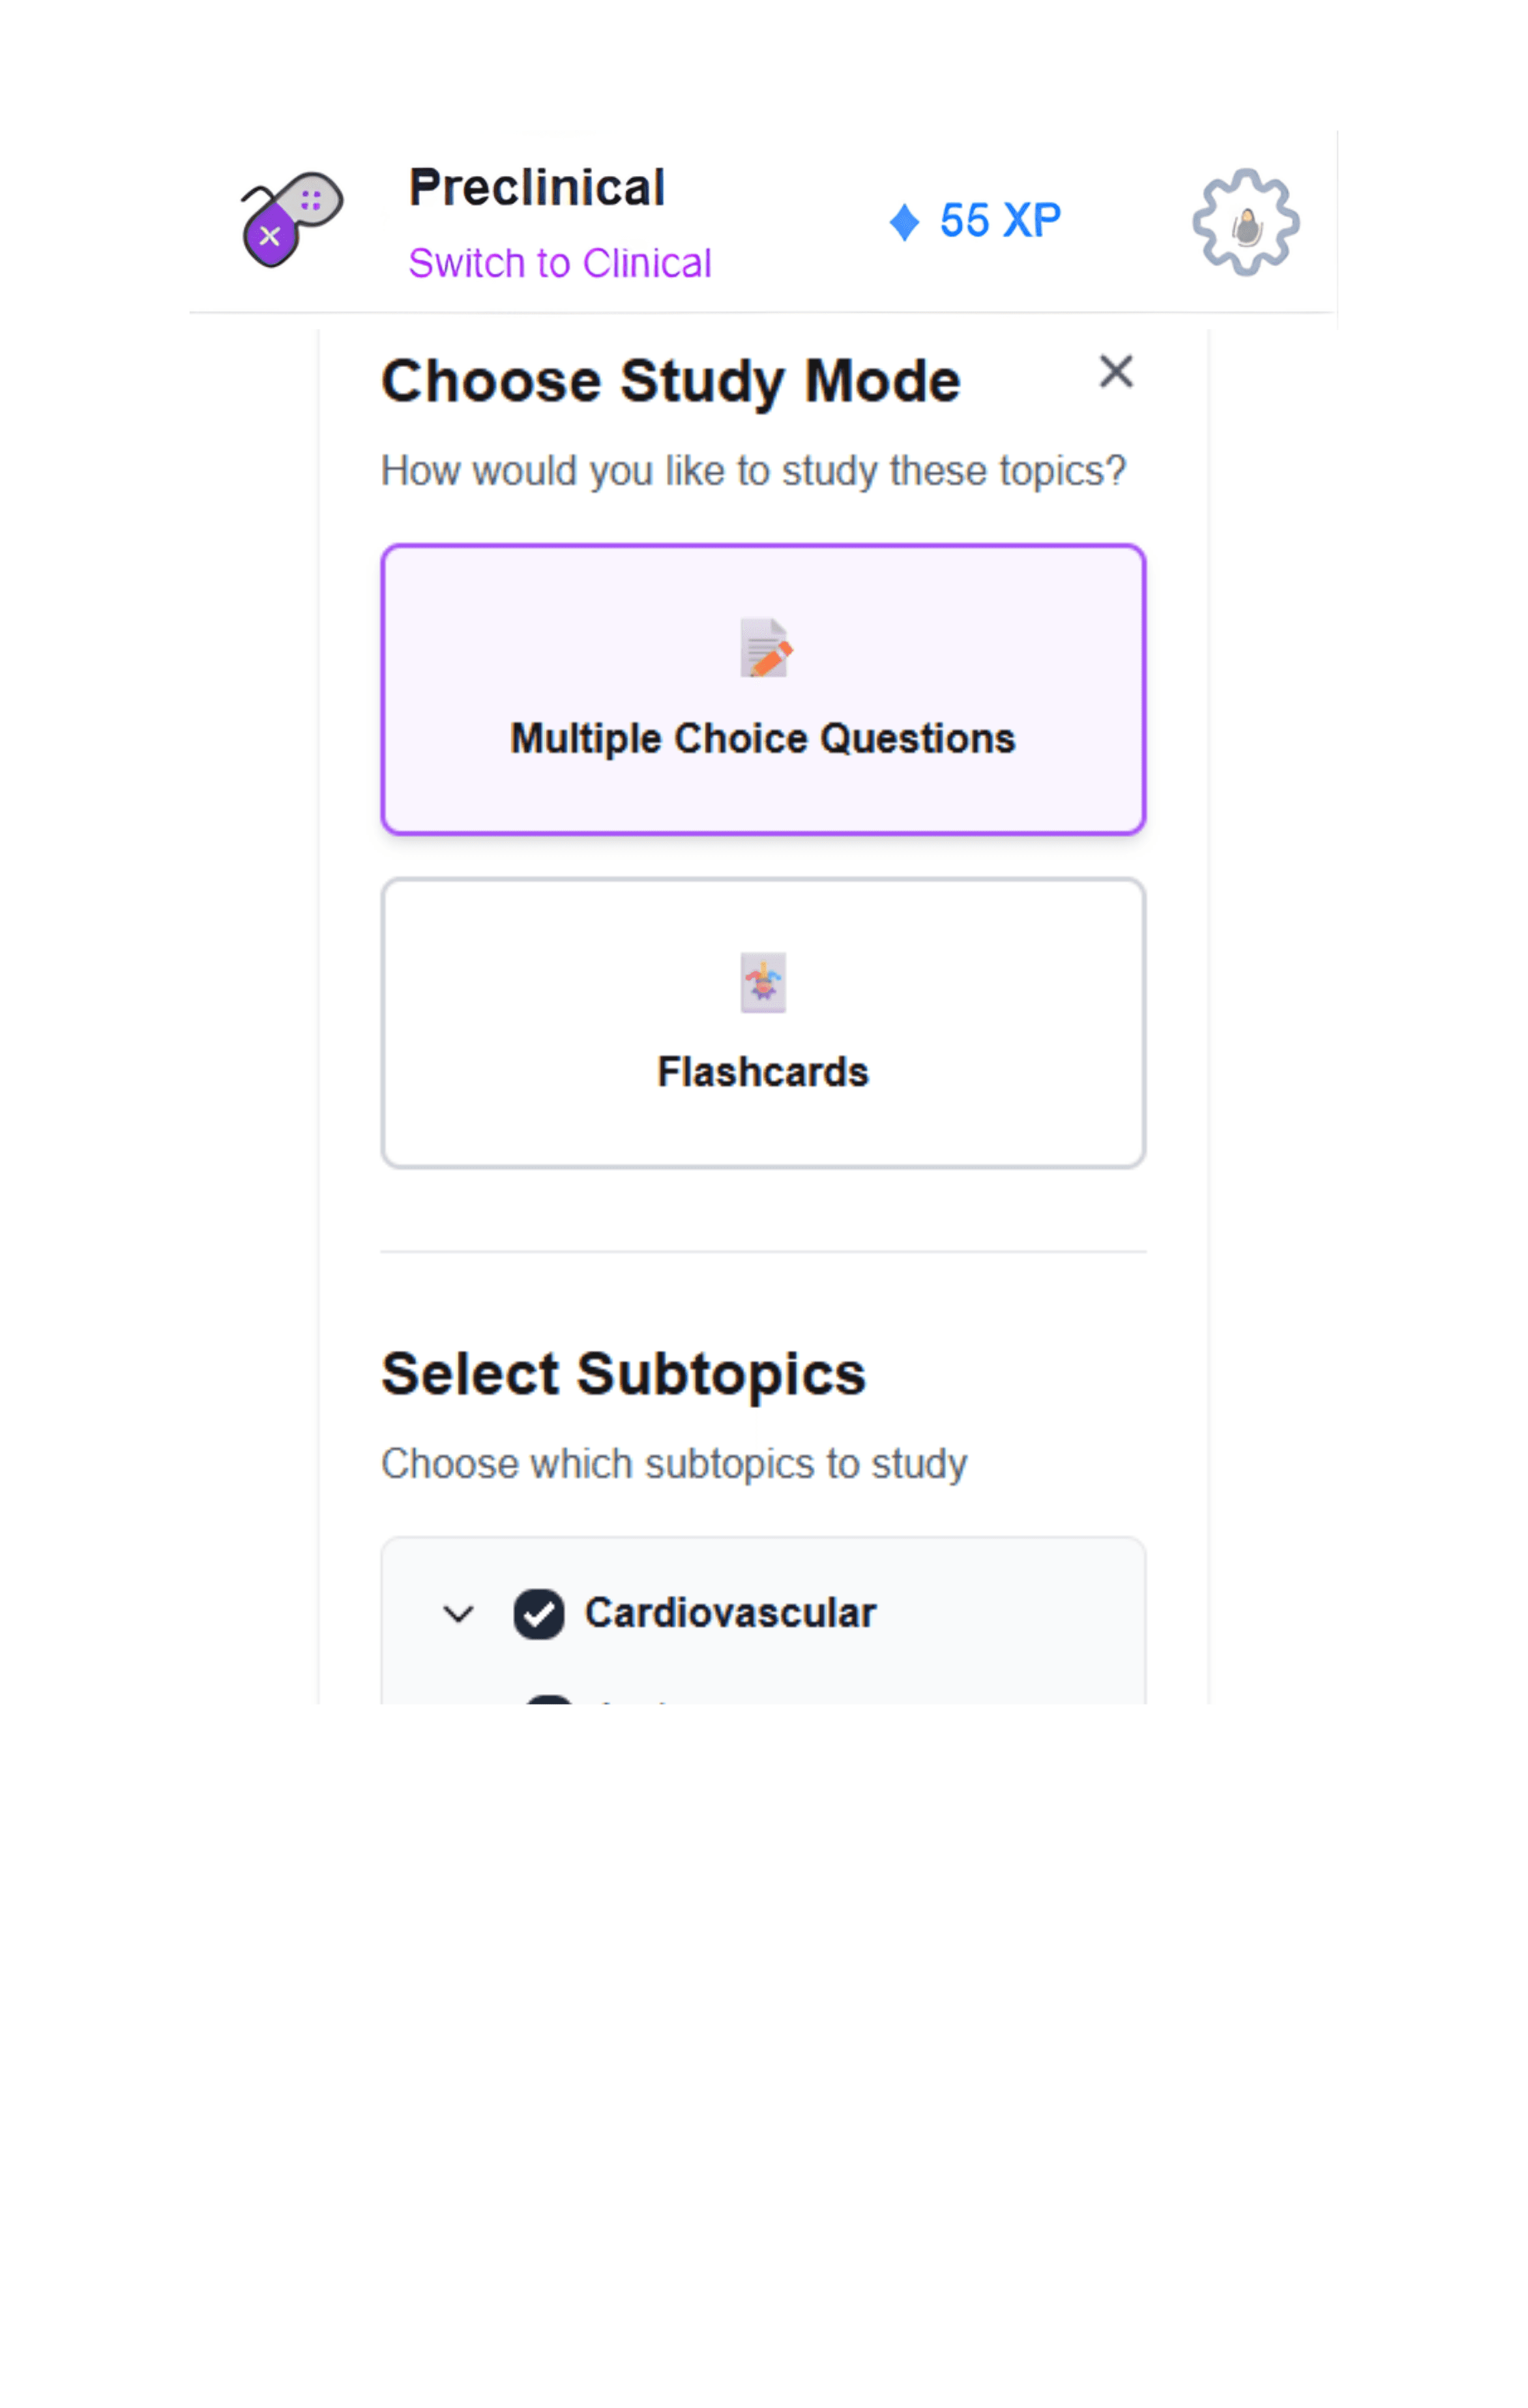Choose Multiple Choice Questions study mode

(x=763, y=688)
